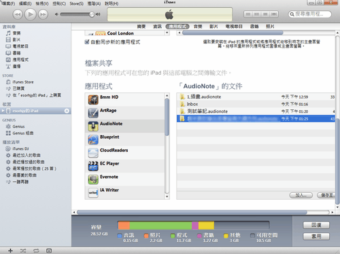Open the 編輯(E) Edit menu

[x=25, y=3]
